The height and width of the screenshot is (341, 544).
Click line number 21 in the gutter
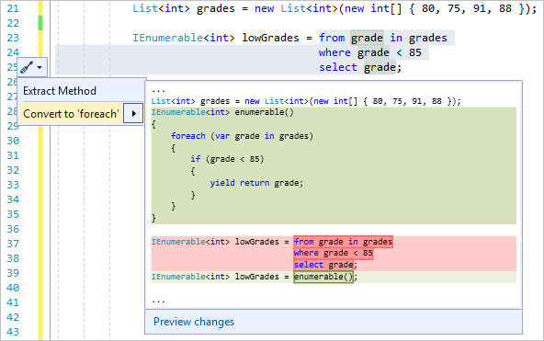coord(13,8)
